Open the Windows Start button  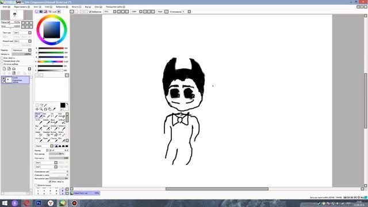(5, 203)
